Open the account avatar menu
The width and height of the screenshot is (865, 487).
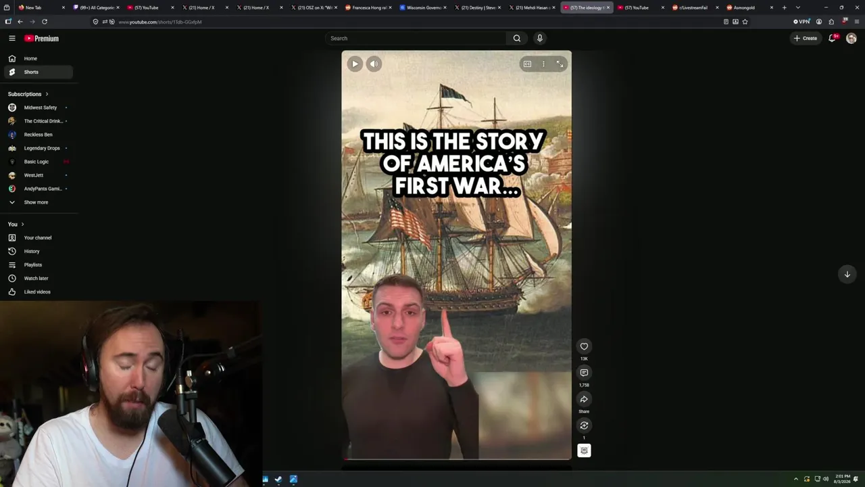click(x=851, y=39)
